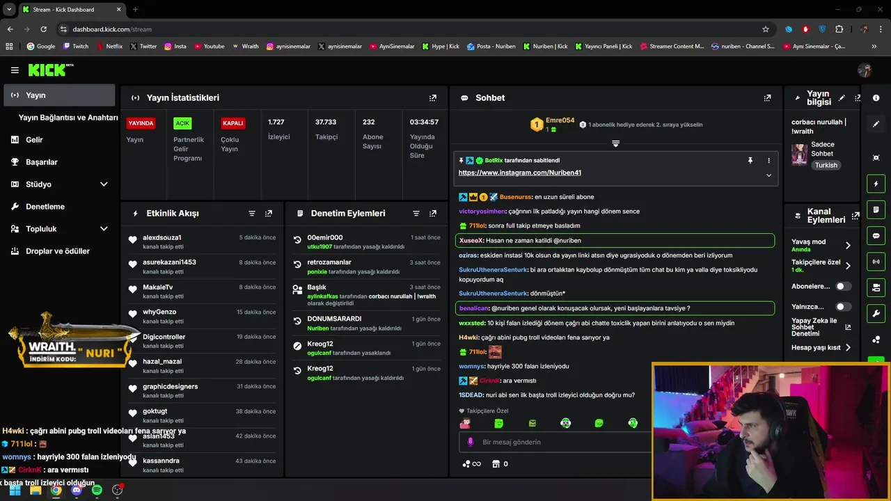Edit stream info with the pencil icon
The image size is (891, 501).
click(842, 98)
